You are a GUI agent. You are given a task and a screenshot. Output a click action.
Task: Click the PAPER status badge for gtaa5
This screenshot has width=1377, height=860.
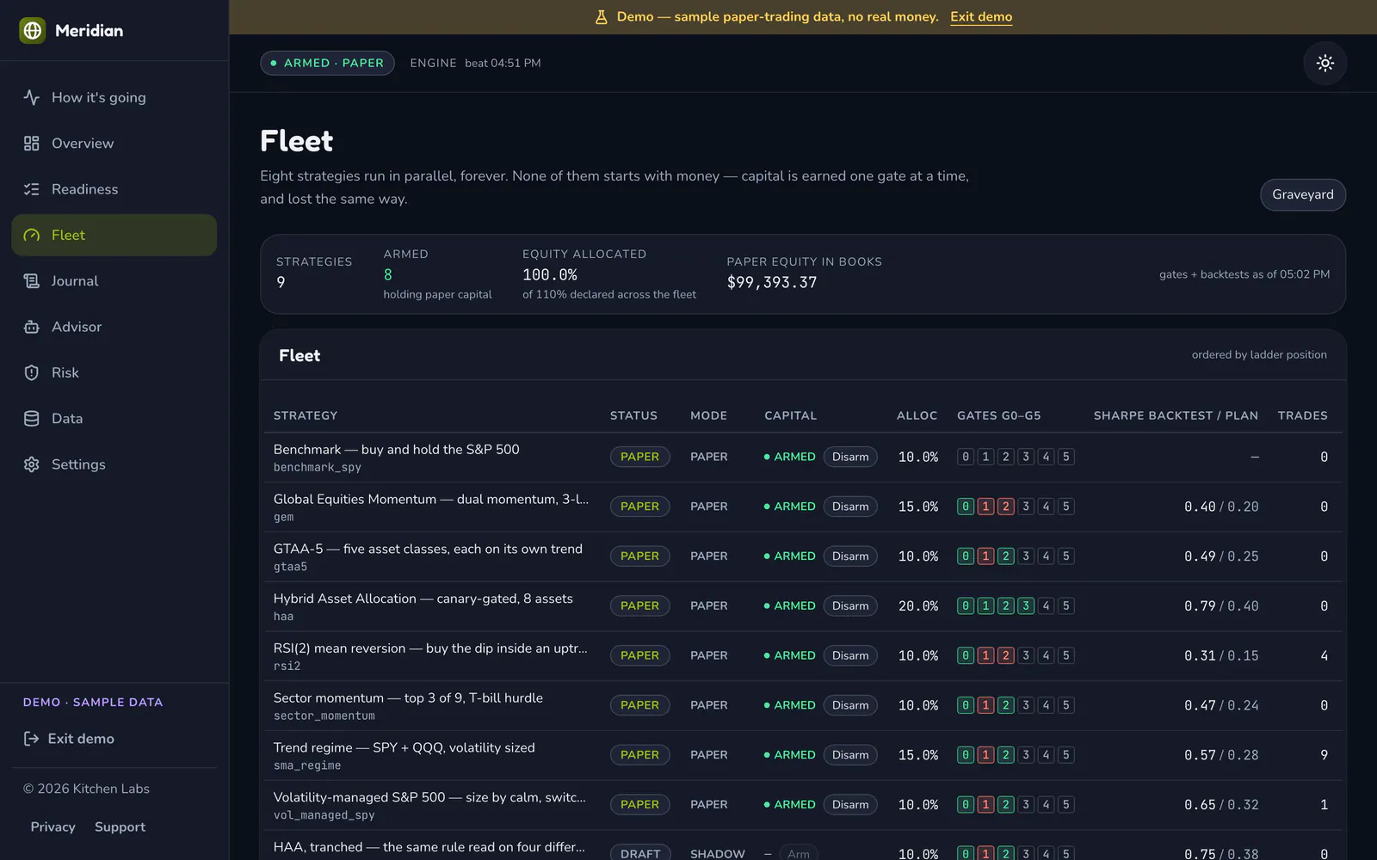(x=639, y=556)
